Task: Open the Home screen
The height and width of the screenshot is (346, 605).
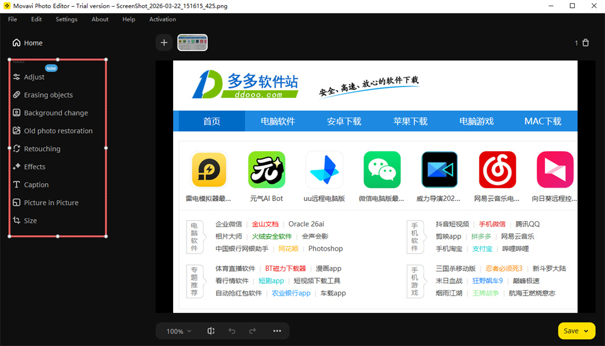Action: 27,43
